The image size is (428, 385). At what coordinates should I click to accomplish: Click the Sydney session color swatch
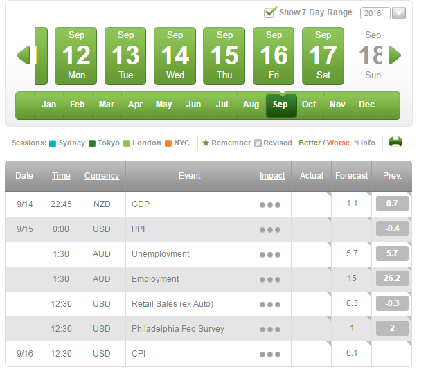53,143
